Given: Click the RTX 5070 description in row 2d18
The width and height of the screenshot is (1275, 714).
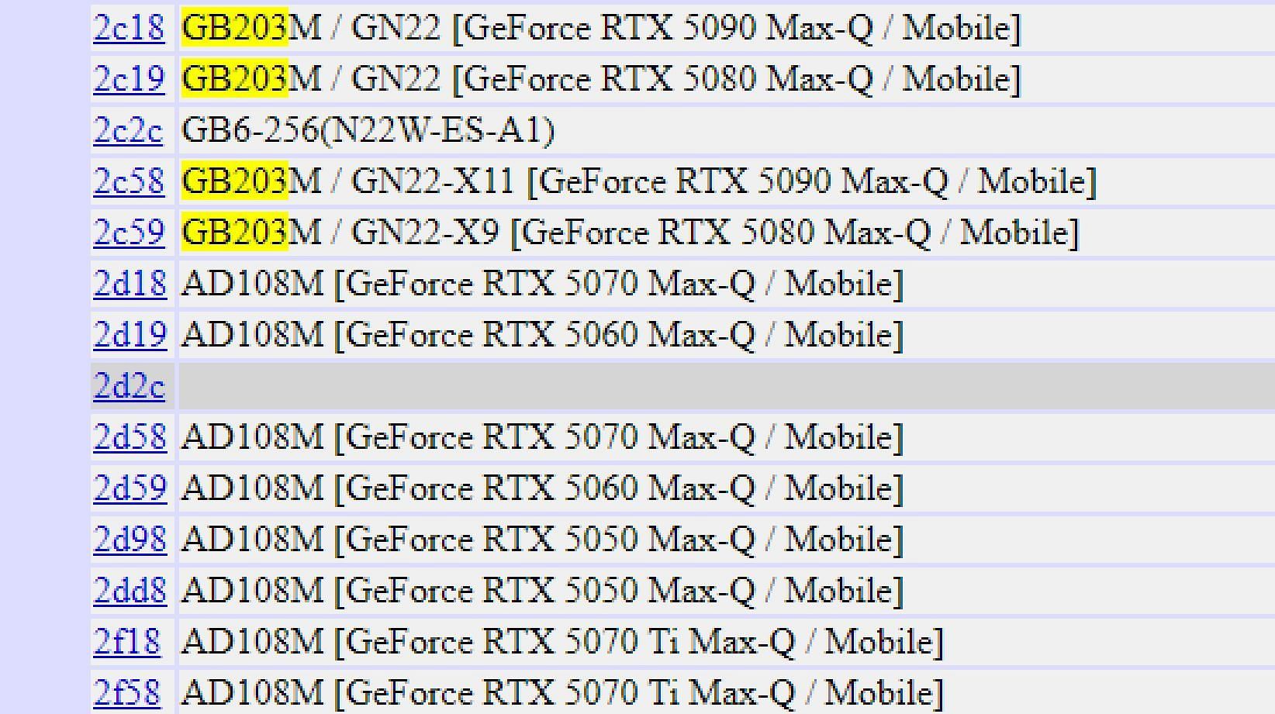Looking at the screenshot, I should pos(542,285).
